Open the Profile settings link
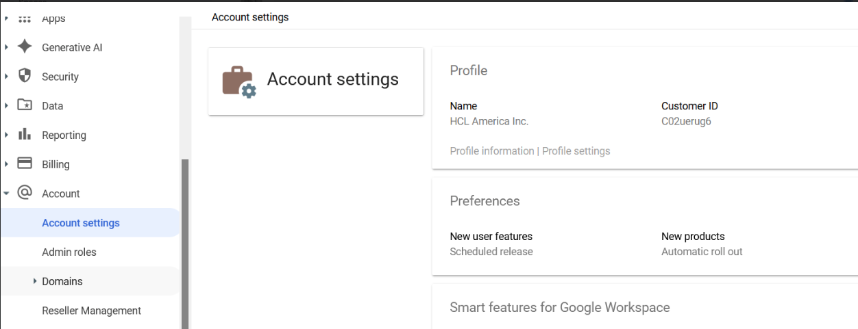Viewport: 858px width, 329px height. tap(576, 151)
